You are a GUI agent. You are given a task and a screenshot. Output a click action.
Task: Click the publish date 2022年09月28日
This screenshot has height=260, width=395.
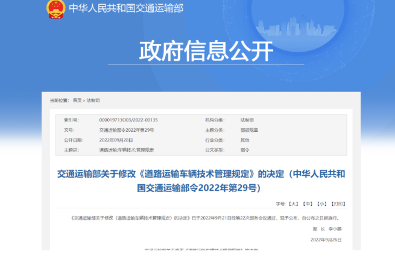[115, 139]
